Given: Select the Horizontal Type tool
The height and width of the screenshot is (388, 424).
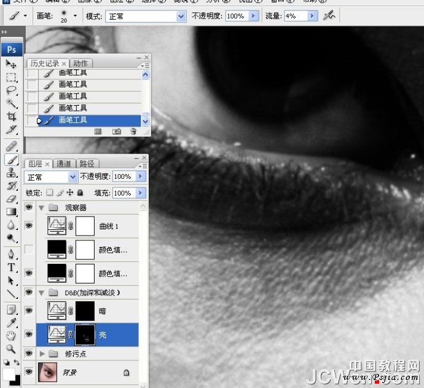Looking at the screenshot, I should (x=11, y=267).
